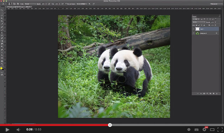
Task: Select the Path Selection tool
Action: pyautogui.click(x=2, y=55)
